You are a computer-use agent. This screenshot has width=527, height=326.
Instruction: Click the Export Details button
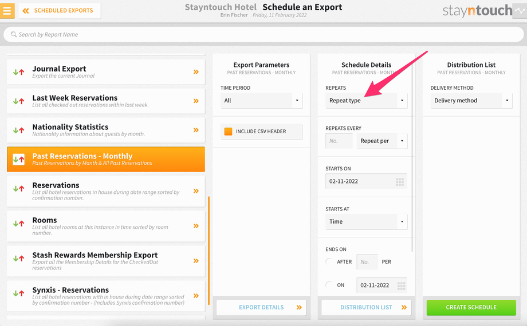pyautogui.click(x=261, y=307)
